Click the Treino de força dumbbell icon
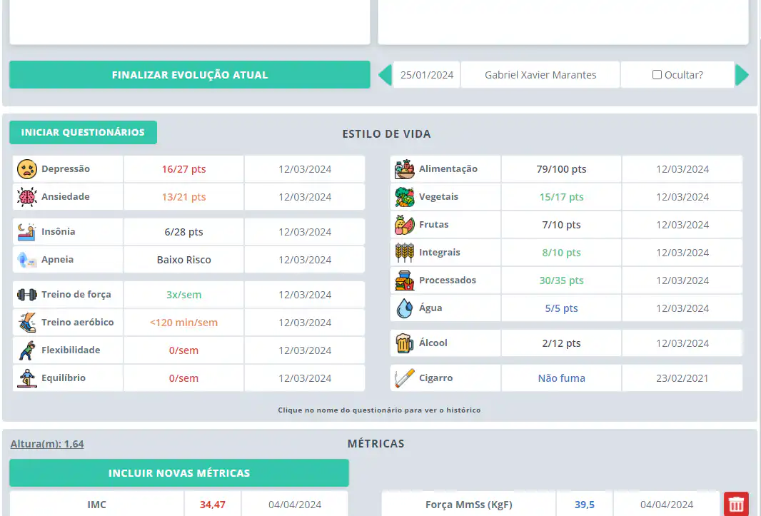The width and height of the screenshot is (761, 516). click(x=27, y=295)
